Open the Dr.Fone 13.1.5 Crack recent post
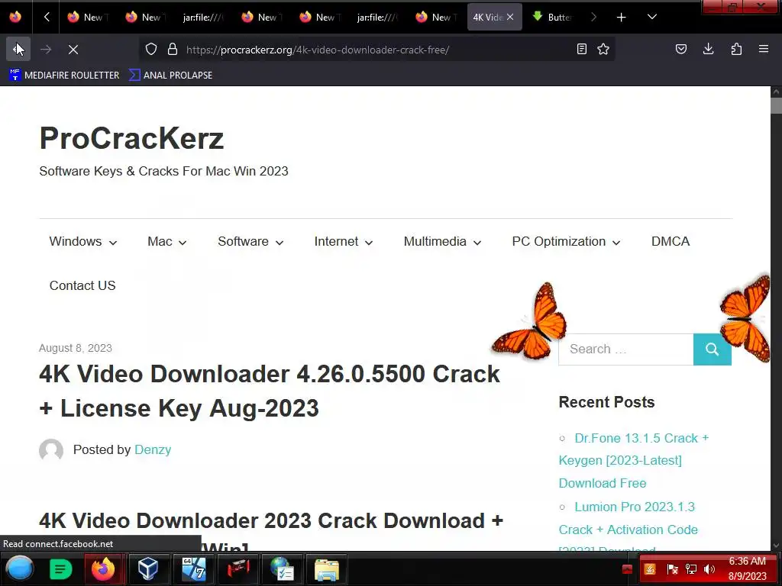The image size is (782, 586). pos(633,460)
